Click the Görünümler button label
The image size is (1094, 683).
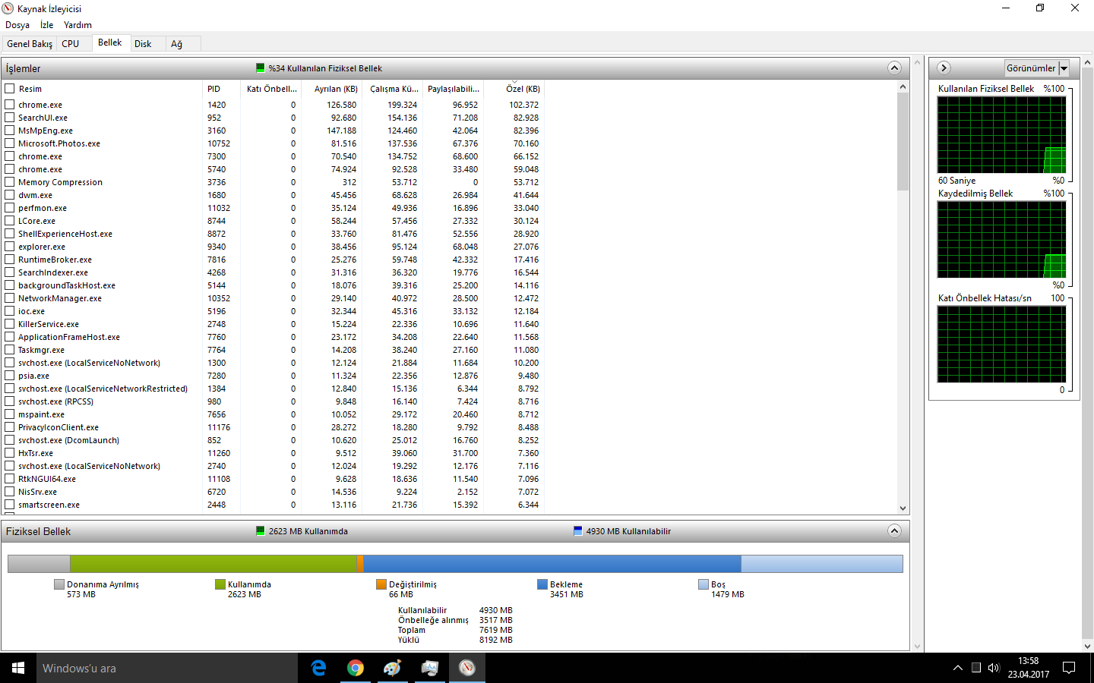pyautogui.click(x=1031, y=68)
